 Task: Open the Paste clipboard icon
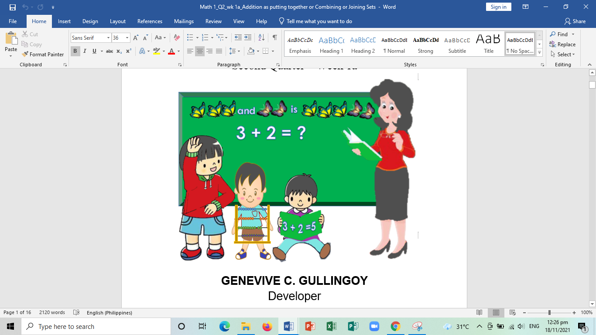point(11,38)
